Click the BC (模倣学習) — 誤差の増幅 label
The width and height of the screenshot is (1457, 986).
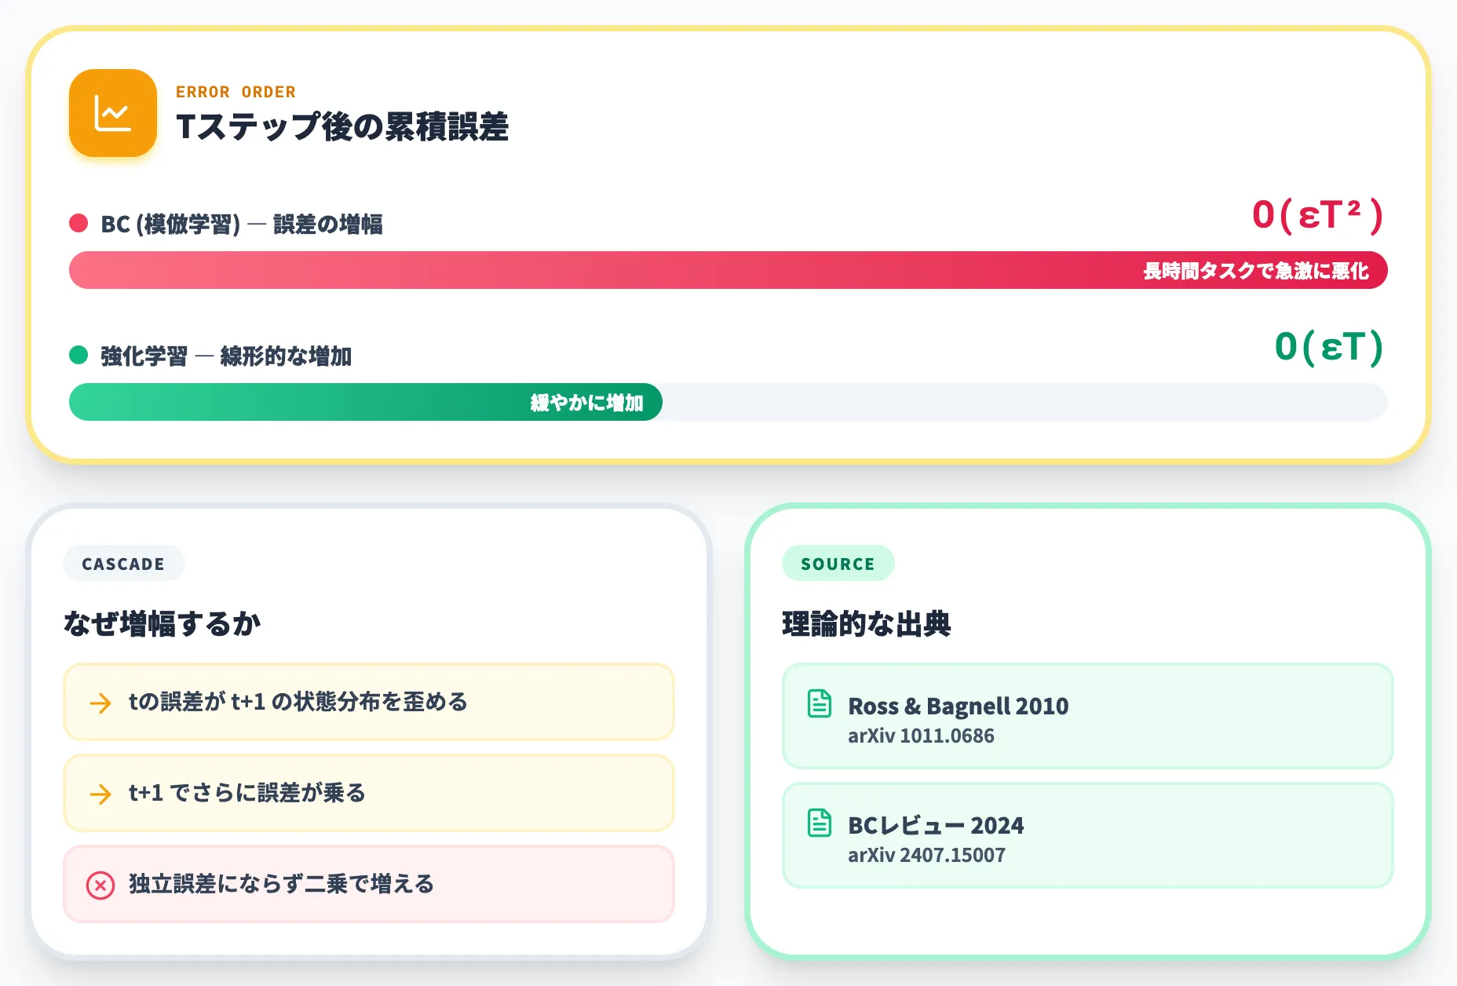coord(242,225)
